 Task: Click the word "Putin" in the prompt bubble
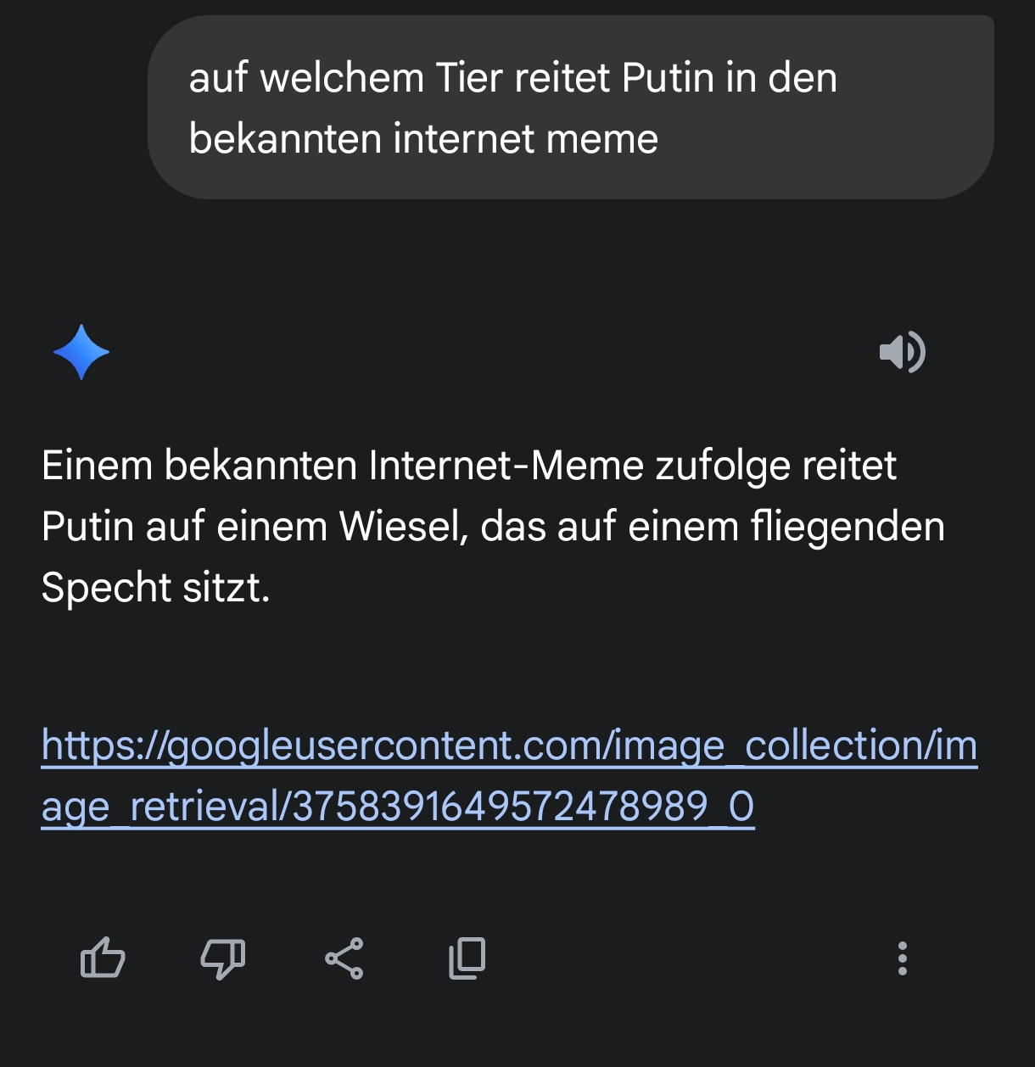(x=666, y=78)
